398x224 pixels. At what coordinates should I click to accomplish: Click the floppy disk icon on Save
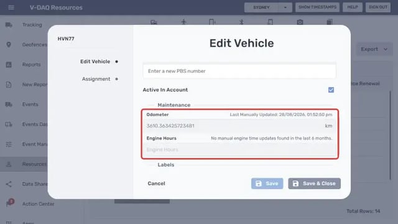click(x=259, y=184)
